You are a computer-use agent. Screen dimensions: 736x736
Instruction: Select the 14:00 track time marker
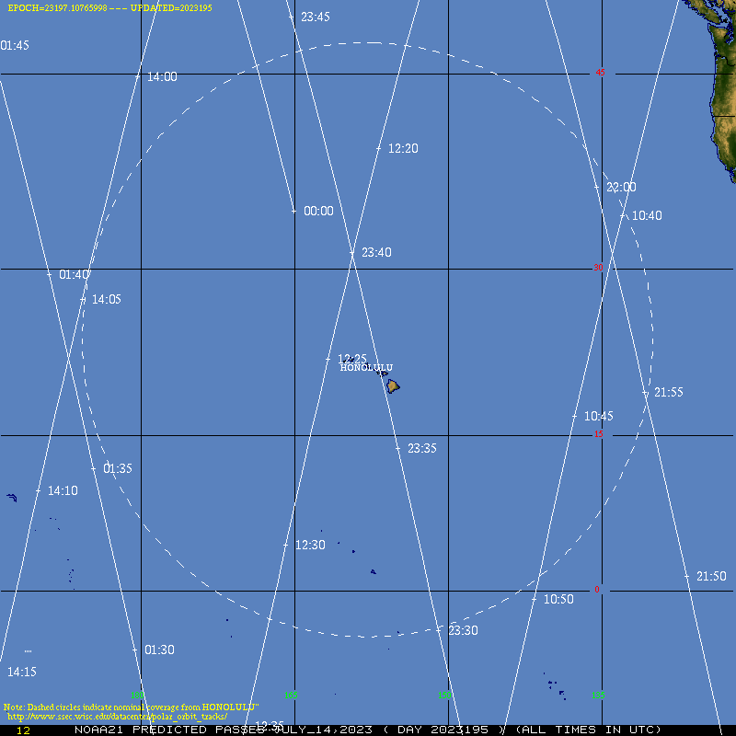162,77
